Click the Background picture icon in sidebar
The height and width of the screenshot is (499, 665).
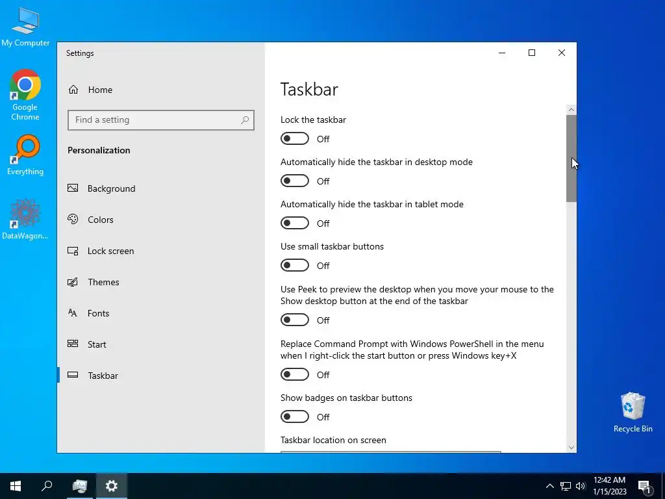click(73, 188)
